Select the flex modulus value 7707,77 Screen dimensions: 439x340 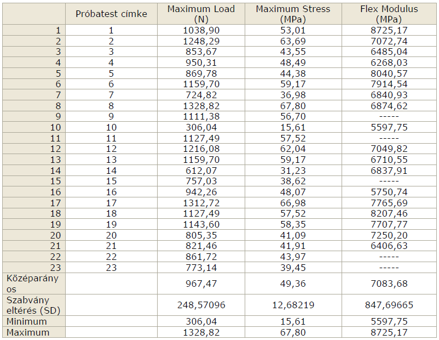click(389, 224)
